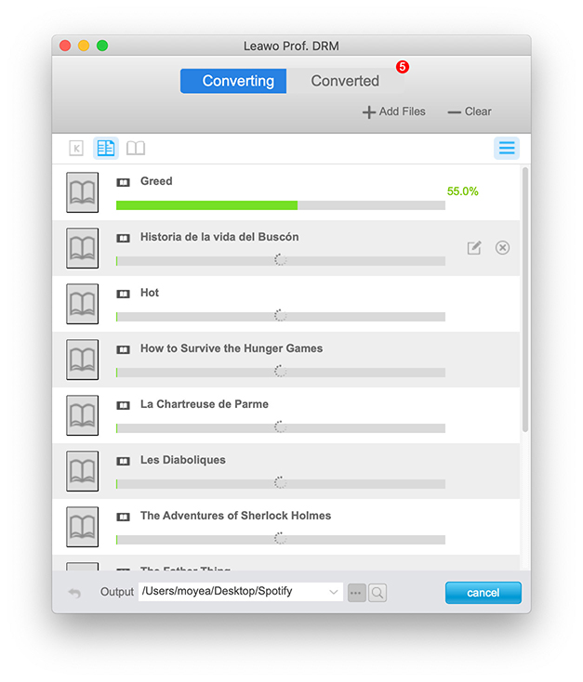Click the Les Diaboliques book thumbnail
Viewport: 583px width, 682px height.
click(x=83, y=471)
